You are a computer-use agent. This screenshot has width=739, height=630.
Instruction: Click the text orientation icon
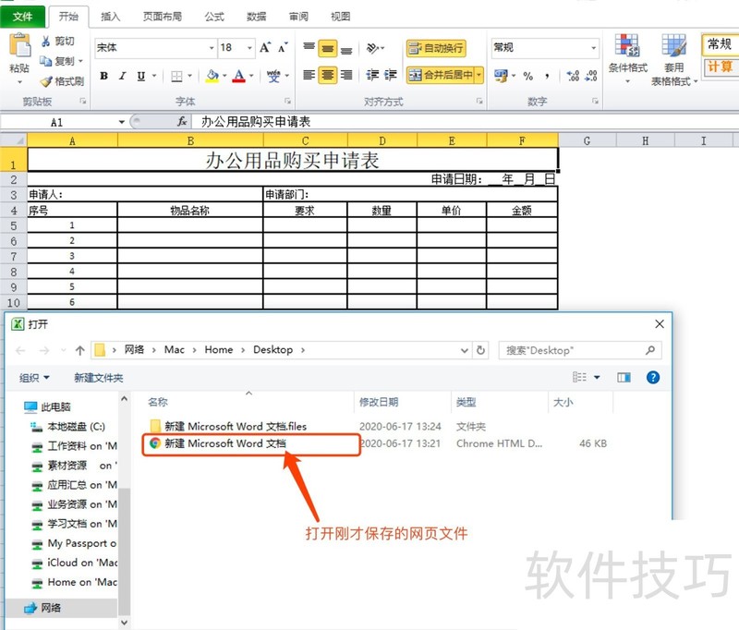373,48
